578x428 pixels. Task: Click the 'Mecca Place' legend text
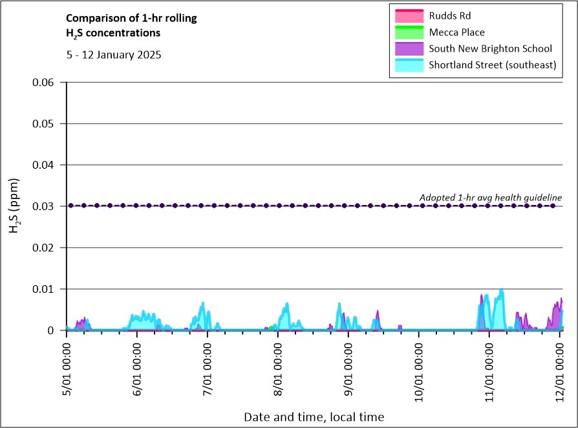click(x=456, y=32)
